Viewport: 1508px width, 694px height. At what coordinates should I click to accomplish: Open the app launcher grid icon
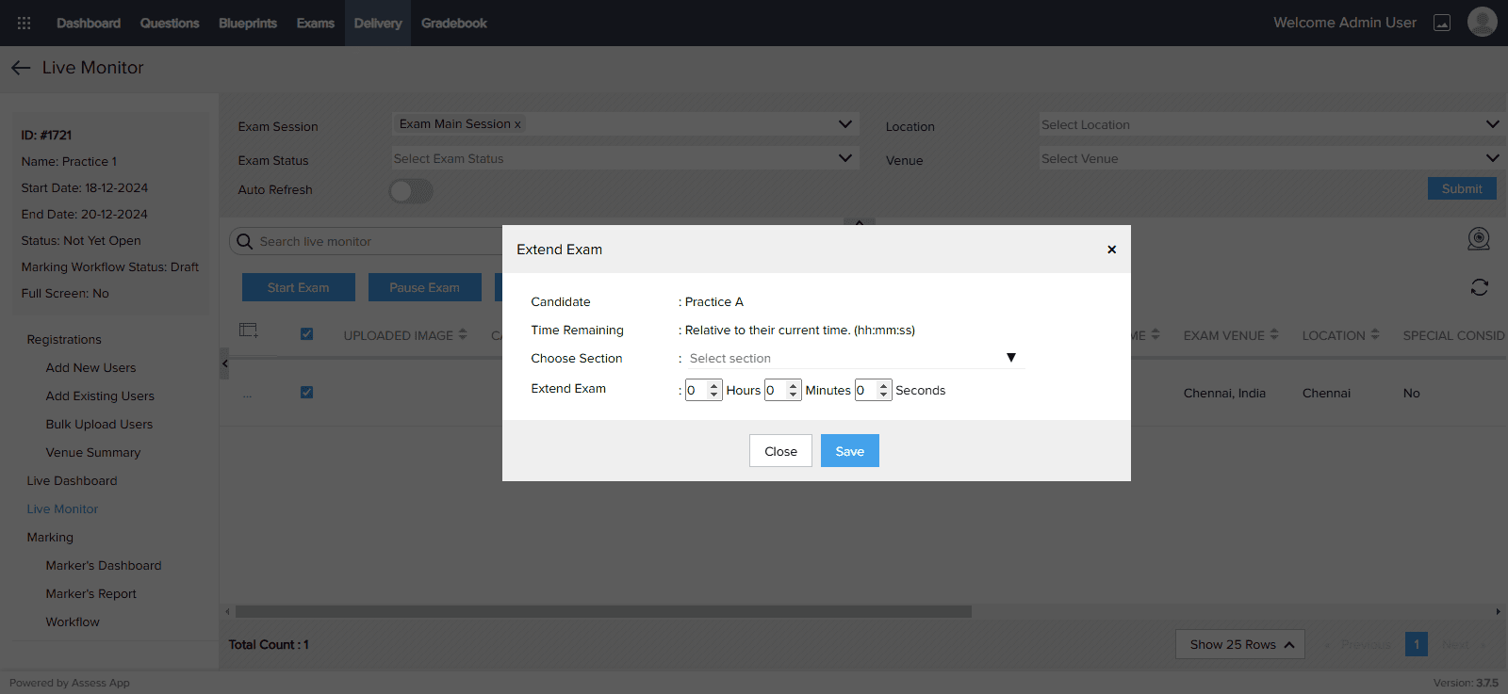click(25, 23)
